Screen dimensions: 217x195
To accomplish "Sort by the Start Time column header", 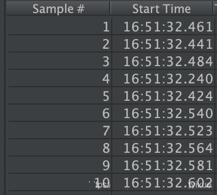I will coord(162,9).
